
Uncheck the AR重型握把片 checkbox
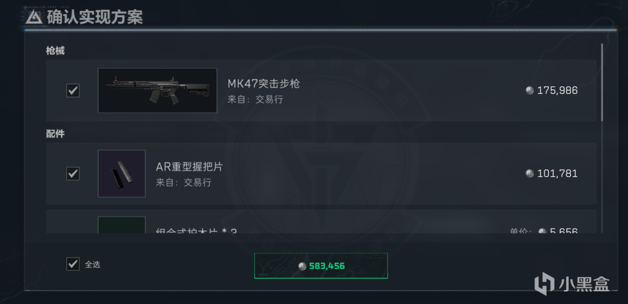73,173
